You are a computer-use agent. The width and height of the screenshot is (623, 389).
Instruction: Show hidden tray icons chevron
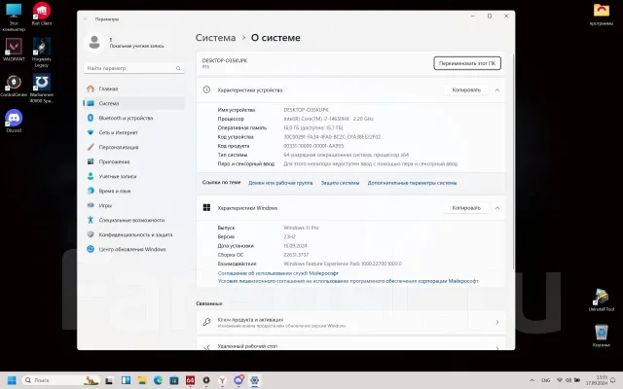tap(532, 380)
